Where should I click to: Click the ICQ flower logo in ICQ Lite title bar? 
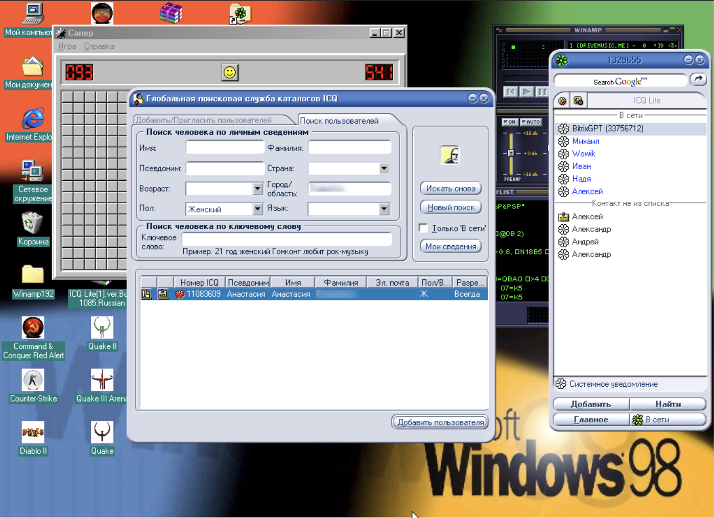coord(562,60)
